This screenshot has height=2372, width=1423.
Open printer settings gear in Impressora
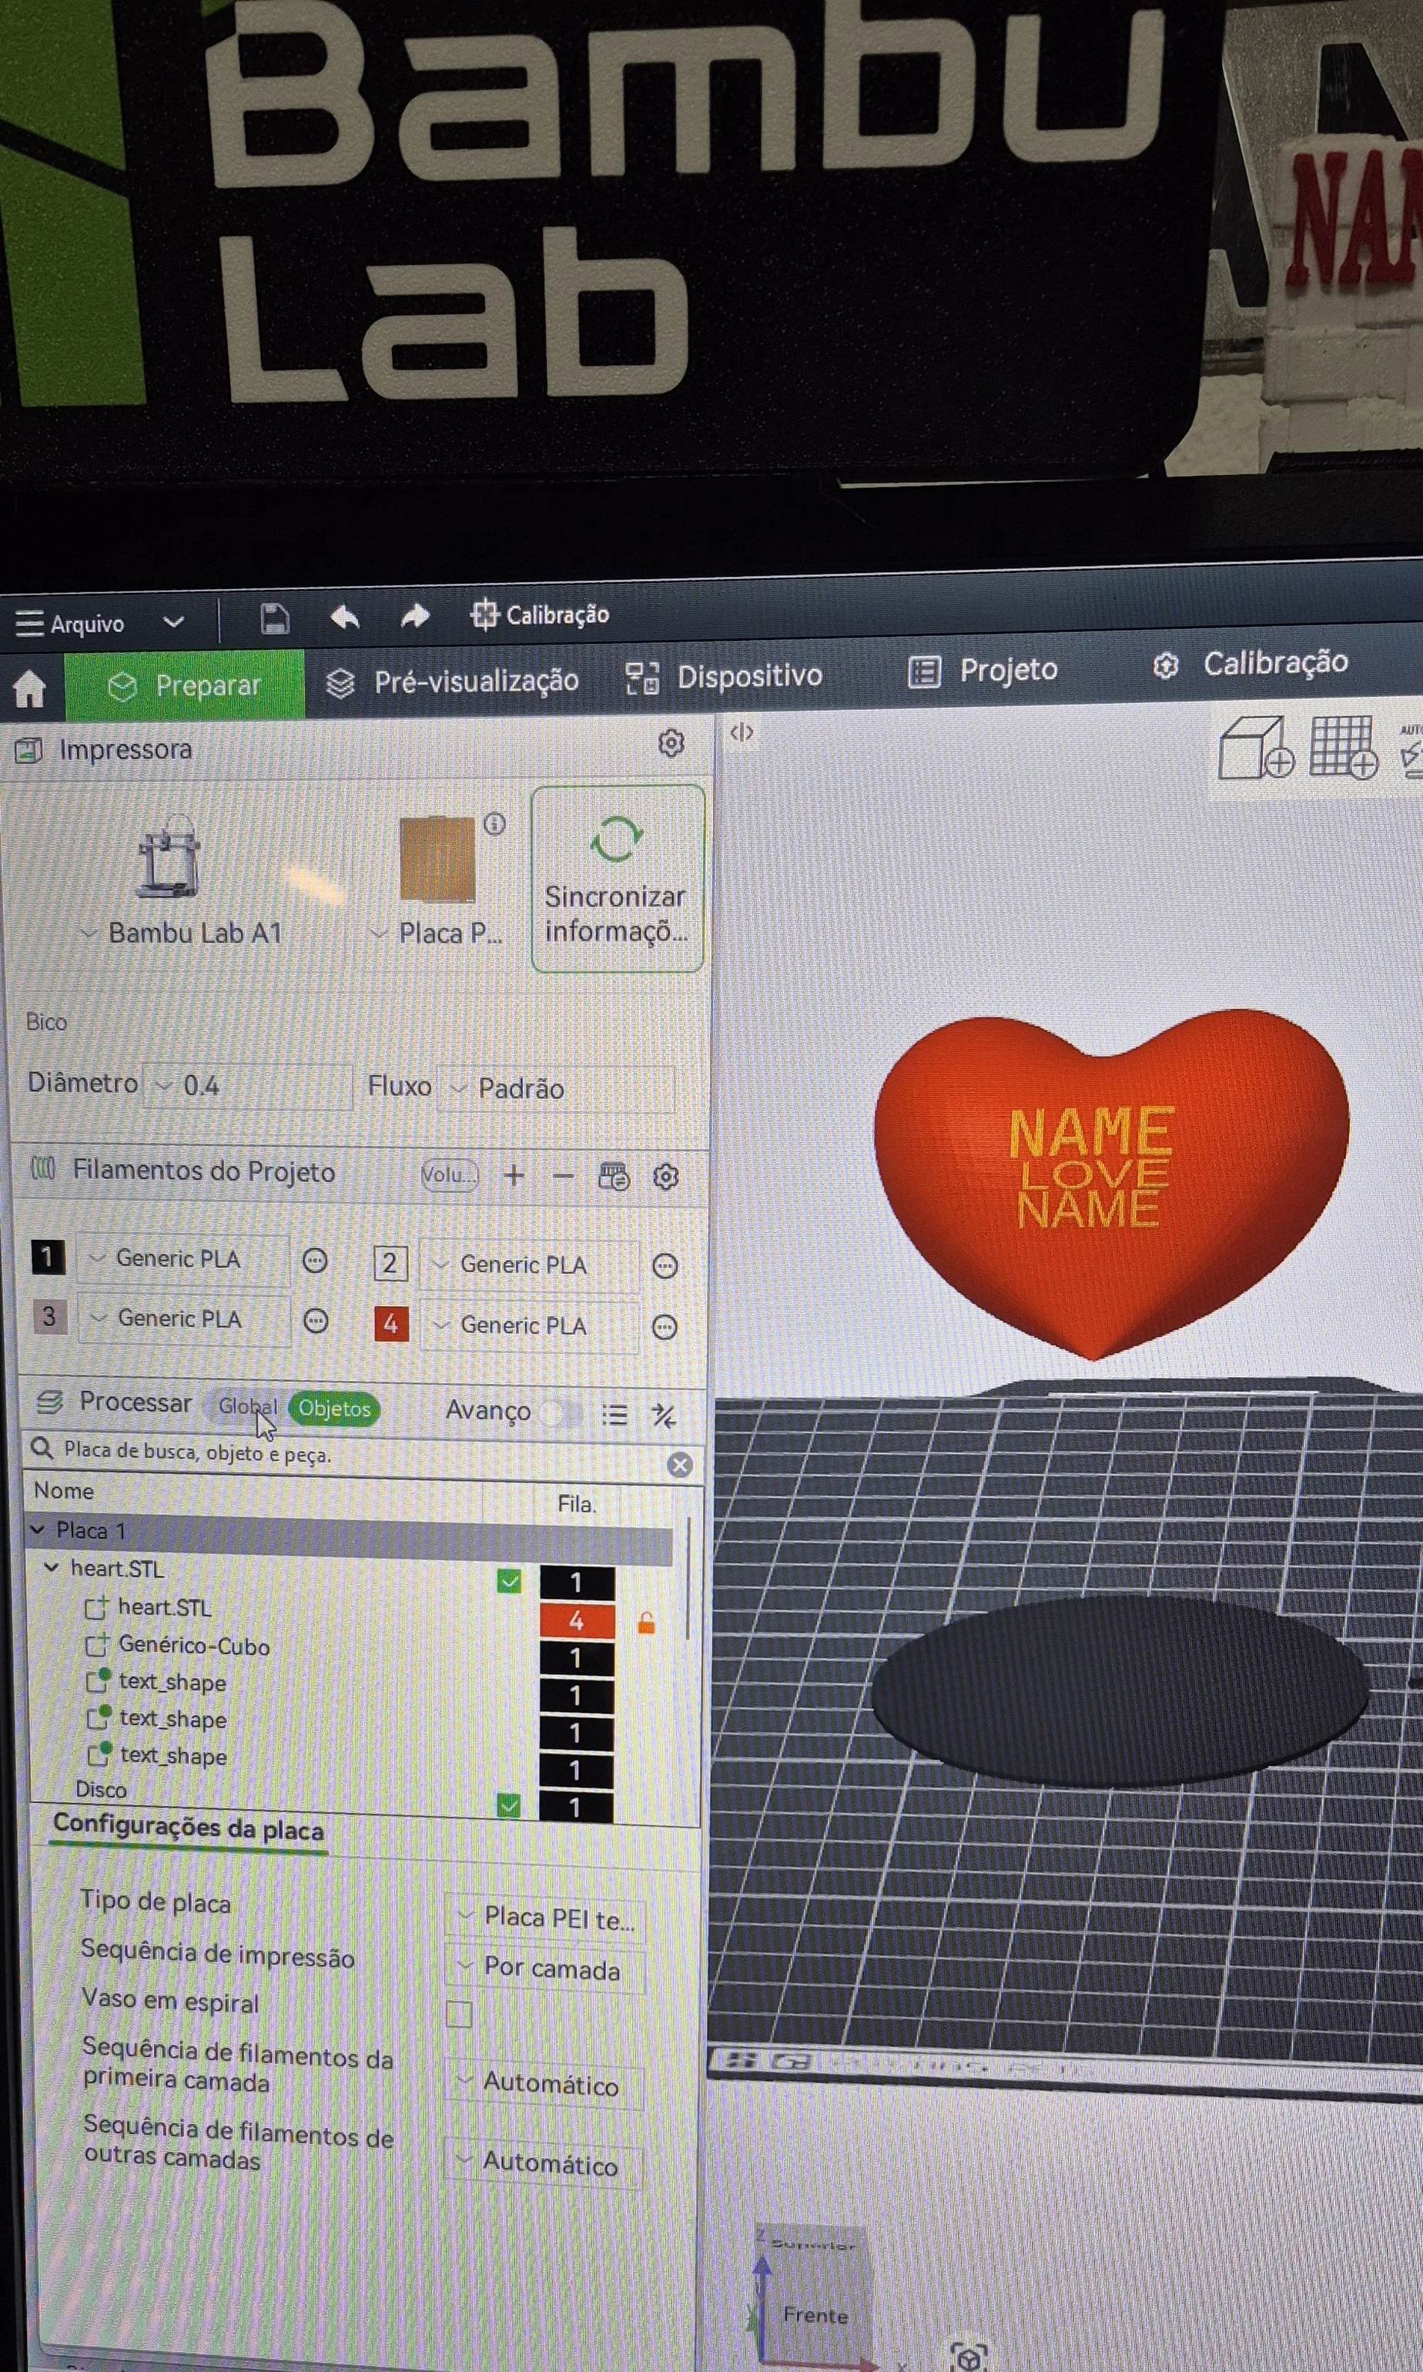[x=671, y=743]
